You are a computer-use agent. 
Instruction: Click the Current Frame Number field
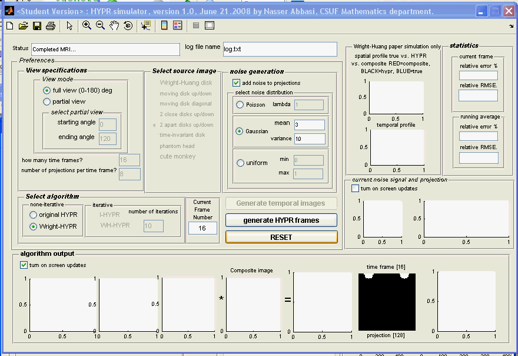click(x=202, y=228)
